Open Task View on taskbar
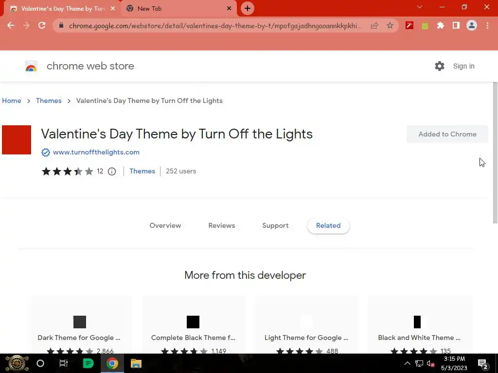This screenshot has height=373, width=498. pos(64,363)
